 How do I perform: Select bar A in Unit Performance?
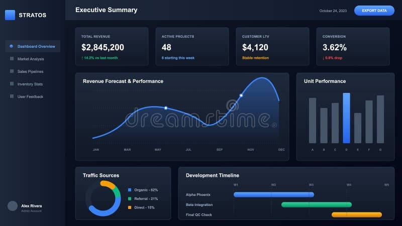pyautogui.click(x=313, y=121)
